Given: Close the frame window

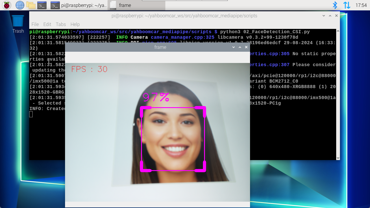Looking at the screenshot, I should point(246,47).
